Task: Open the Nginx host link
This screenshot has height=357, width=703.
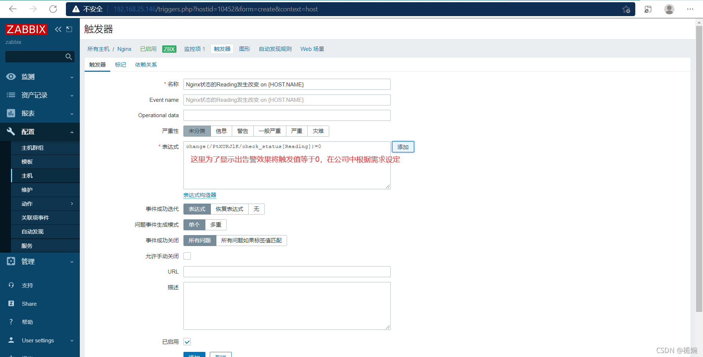Action: 124,49
